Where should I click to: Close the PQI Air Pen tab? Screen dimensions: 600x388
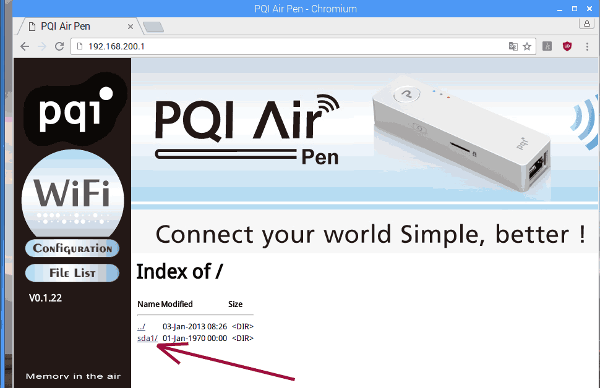[x=131, y=27]
